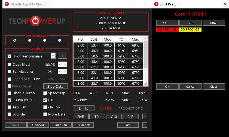Viewport: 229px width, 137px height.
Task: Select the third Performance profile radio button
Action: (x=45, y=40)
